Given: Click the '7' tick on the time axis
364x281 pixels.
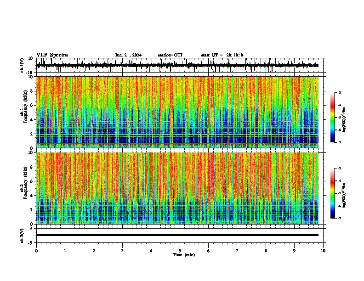Looking at the screenshot, I should coord(237,251).
